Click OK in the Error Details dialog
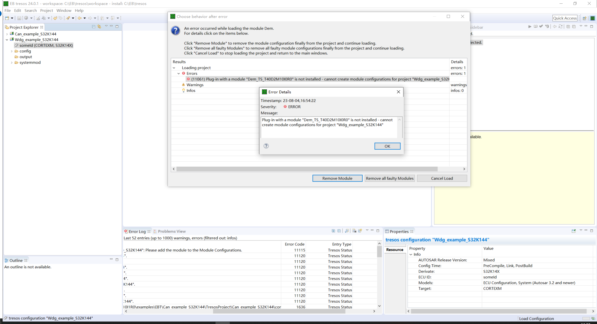The height and width of the screenshot is (324, 597). (387, 146)
